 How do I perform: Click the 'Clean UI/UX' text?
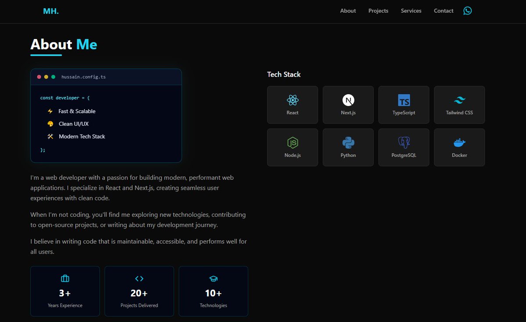(74, 124)
